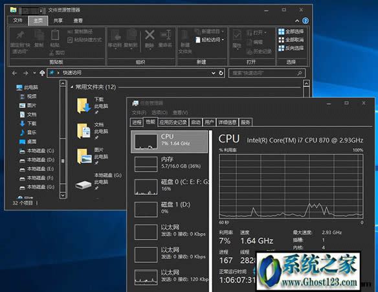Click the Forward navigation arrow

click(x=25, y=73)
